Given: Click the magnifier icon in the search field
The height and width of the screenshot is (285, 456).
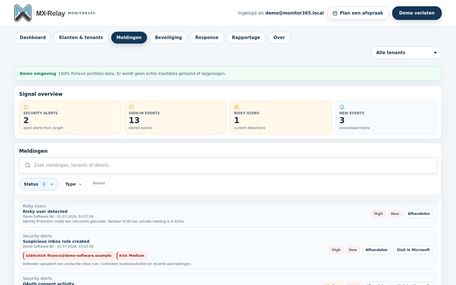Looking at the screenshot, I should (28, 165).
